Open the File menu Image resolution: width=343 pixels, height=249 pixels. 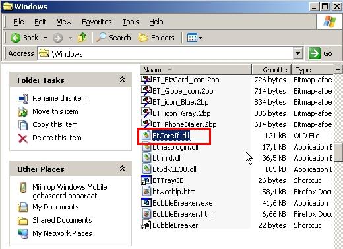coord(18,22)
